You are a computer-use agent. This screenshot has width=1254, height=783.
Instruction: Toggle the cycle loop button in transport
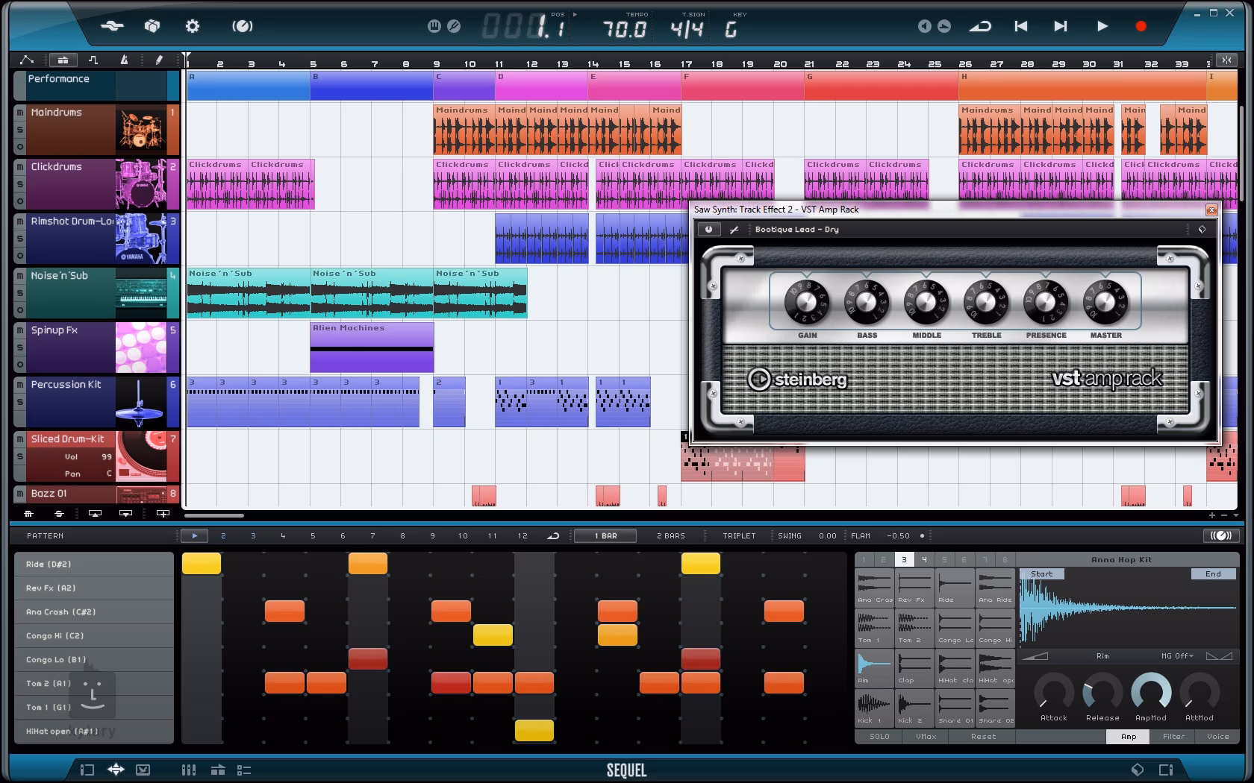979,26
